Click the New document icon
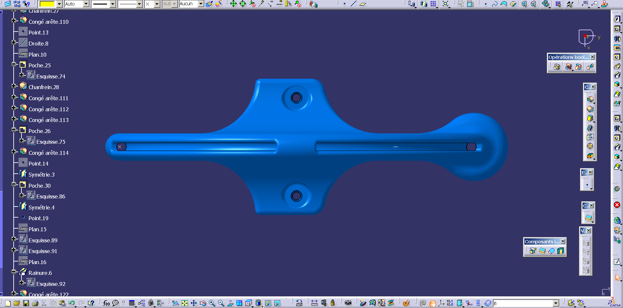The height and width of the screenshot is (308, 623). pos(8,303)
